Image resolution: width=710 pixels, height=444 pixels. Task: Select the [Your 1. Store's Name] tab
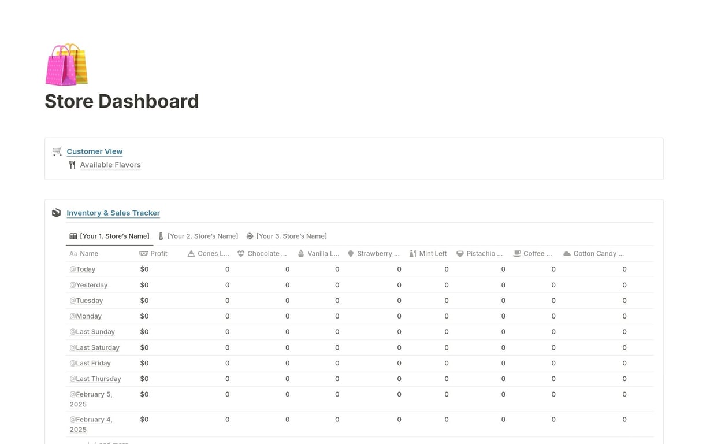pyautogui.click(x=109, y=236)
